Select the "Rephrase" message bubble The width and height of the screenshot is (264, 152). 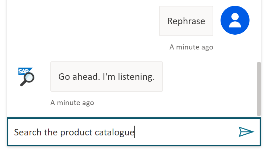[x=186, y=21]
